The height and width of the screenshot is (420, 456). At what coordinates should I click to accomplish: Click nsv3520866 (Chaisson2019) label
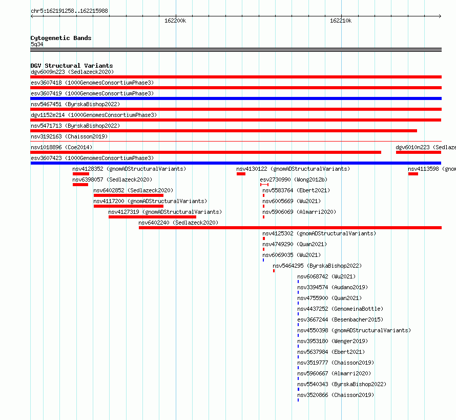click(336, 395)
